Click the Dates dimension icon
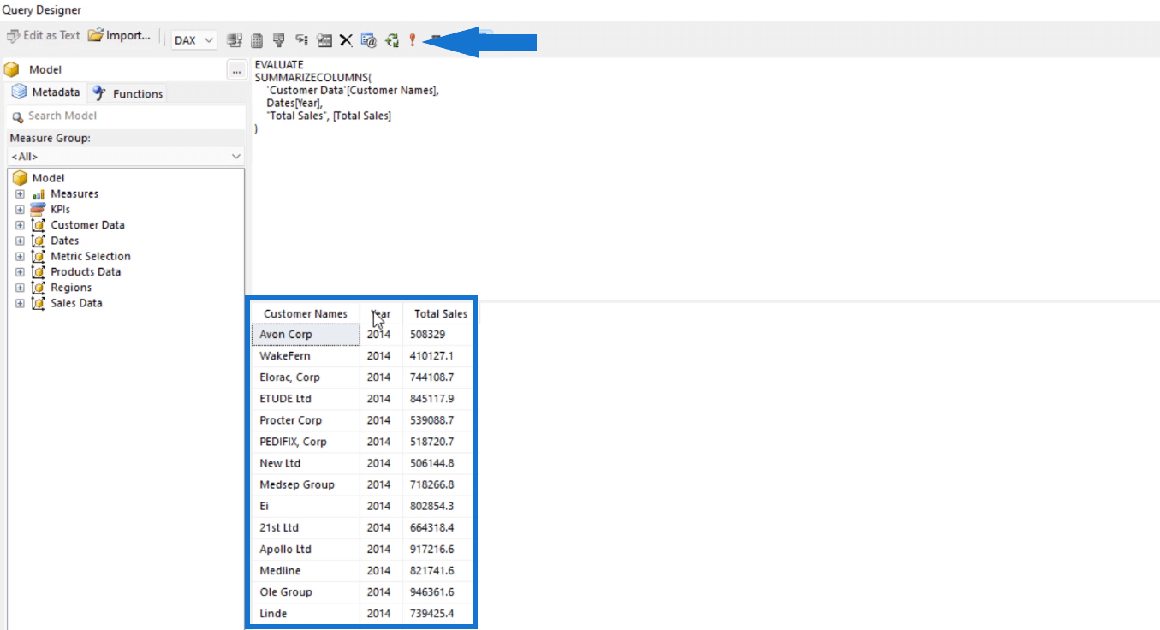1160x630 pixels. click(38, 241)
